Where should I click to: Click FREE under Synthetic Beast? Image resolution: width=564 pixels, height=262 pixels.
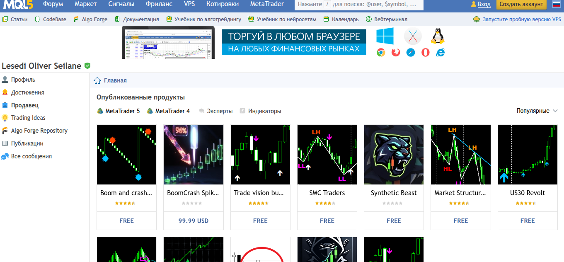point(394,221)
